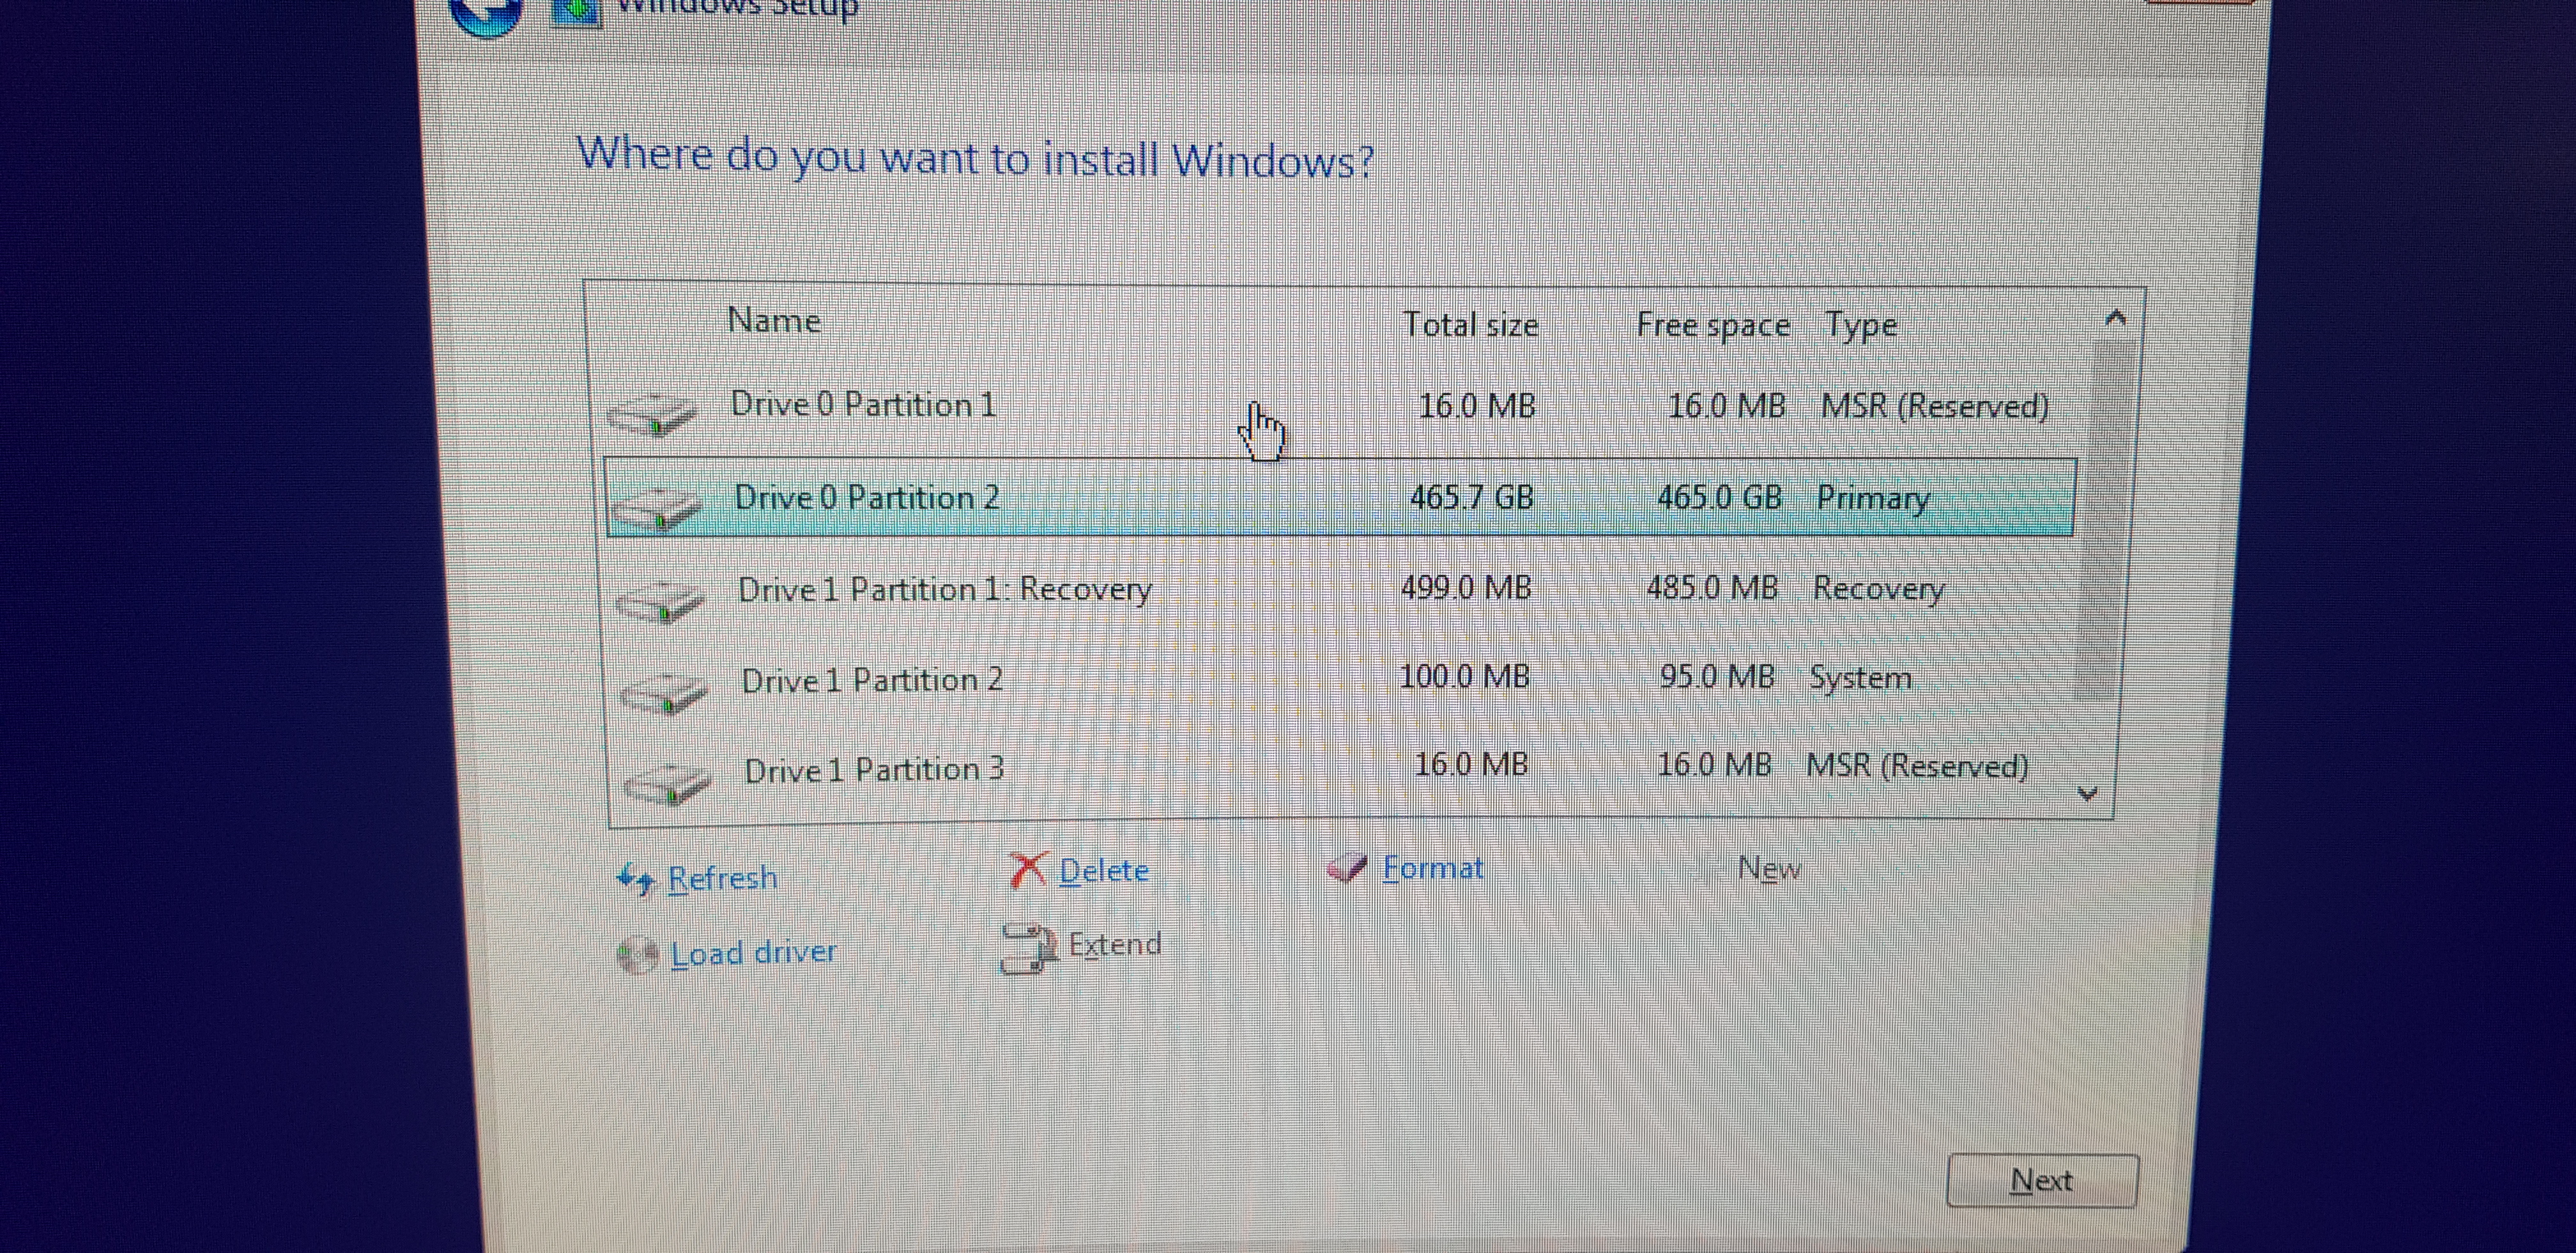Click the Free space column header
Viewport: 2576px width, 1253px height.
(x=1713, y=326)
